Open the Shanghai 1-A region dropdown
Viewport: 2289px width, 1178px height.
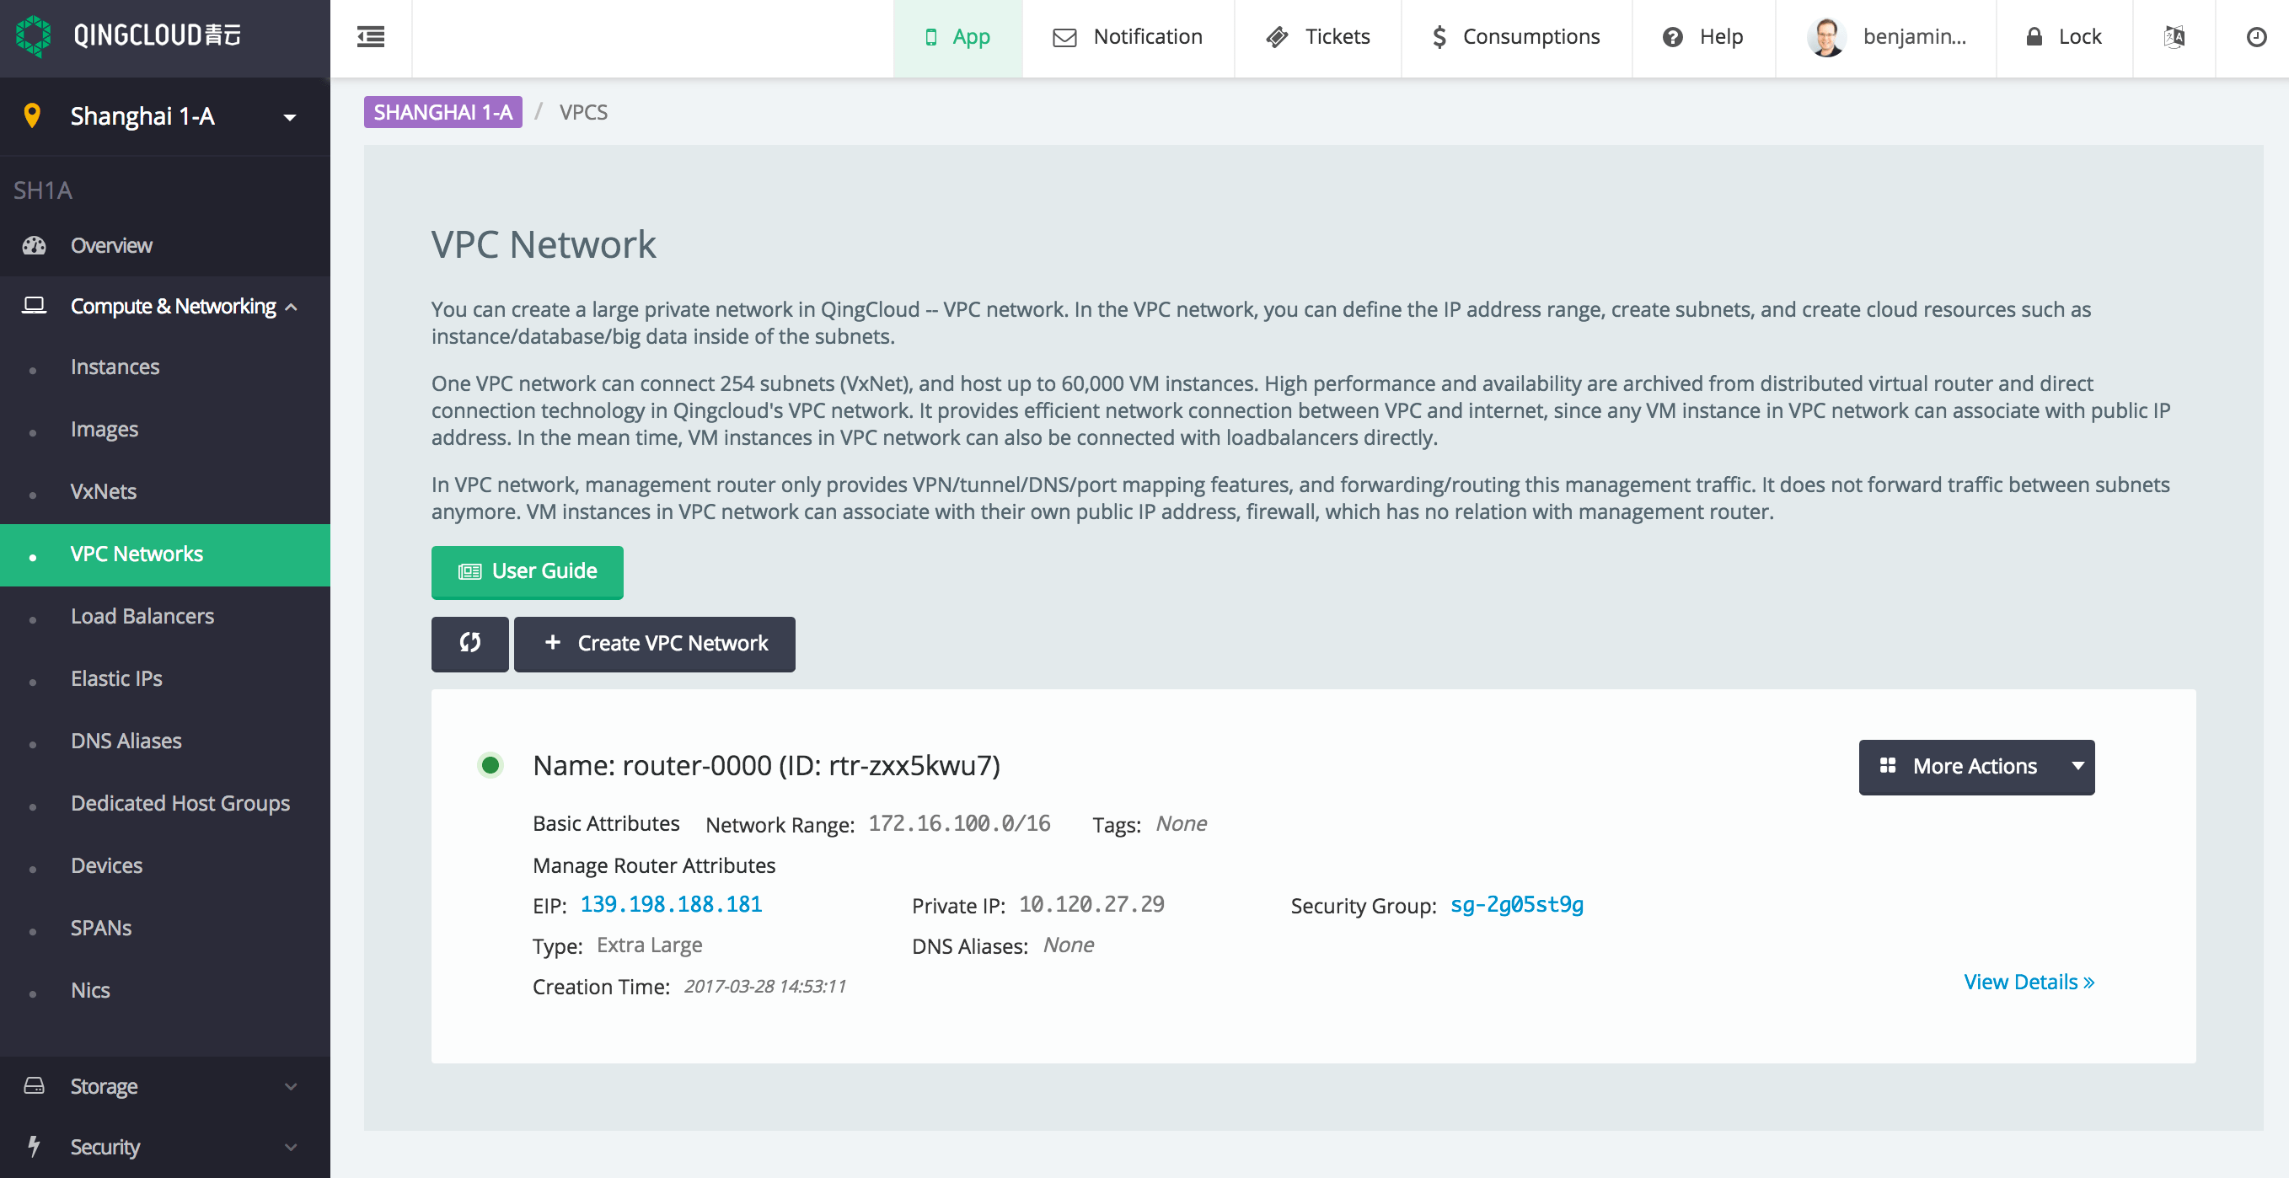[289, 117]
